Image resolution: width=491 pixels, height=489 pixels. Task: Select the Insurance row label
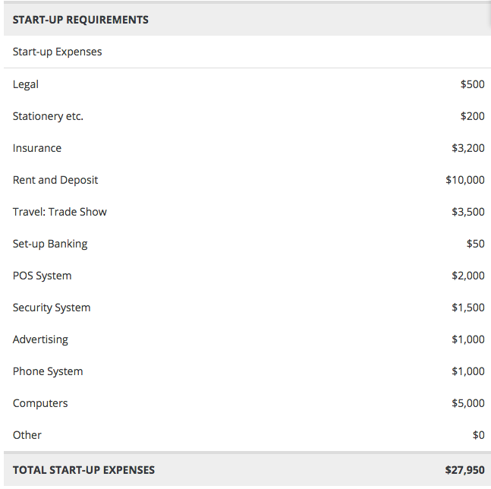(x=37, y=148)
